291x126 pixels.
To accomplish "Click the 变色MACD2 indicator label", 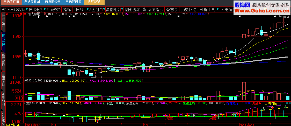I will [31, 103].
